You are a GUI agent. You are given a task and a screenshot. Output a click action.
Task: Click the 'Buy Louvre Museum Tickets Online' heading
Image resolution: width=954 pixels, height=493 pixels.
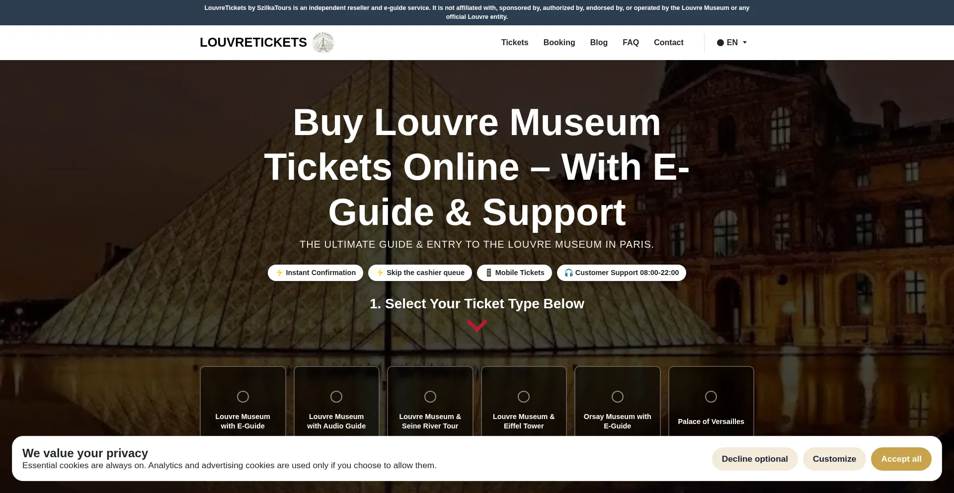click(477, 167)
